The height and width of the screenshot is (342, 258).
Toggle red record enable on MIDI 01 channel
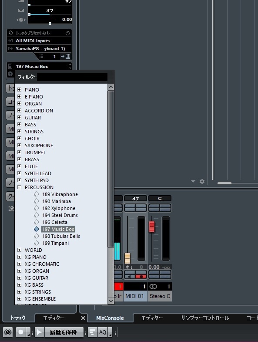[141, 276]
